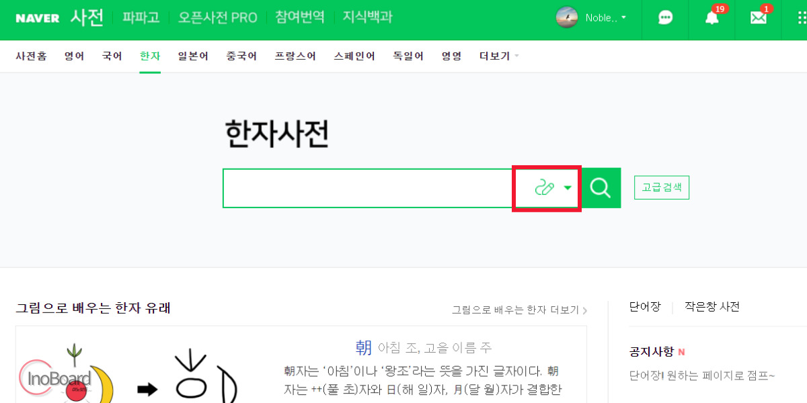807x403 pixels.
Task: Click the 그림으로 배우는 한자 유래 heading
Action: (x=93, y=308)
